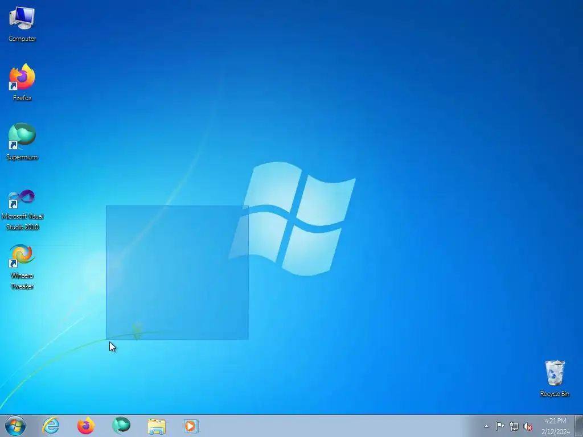This screenshot has height=437, width=583.
Task: Open the clock showing 4:21 PM
Action: click(x=556, y=426)
